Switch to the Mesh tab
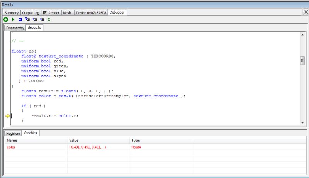This screenshot has height=178, width=309. point(67,13)
